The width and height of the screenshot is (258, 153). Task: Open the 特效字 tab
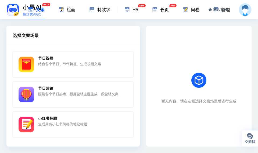tap(100, 10)
